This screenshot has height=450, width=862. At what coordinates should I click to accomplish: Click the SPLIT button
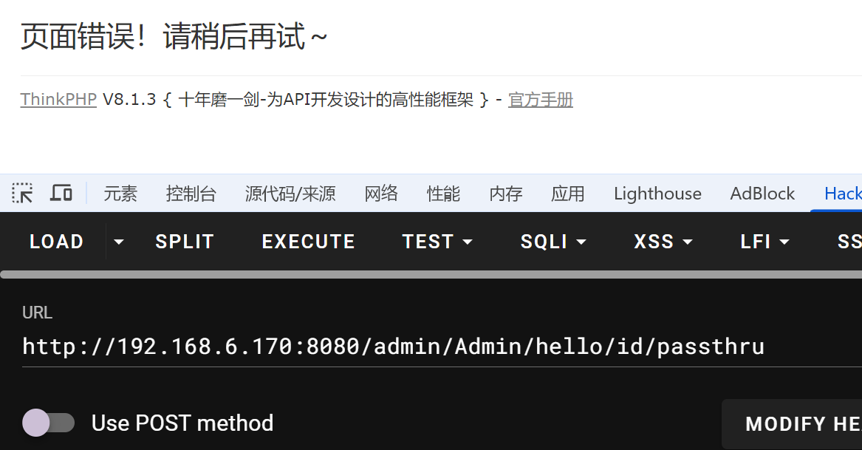(185, 242)
